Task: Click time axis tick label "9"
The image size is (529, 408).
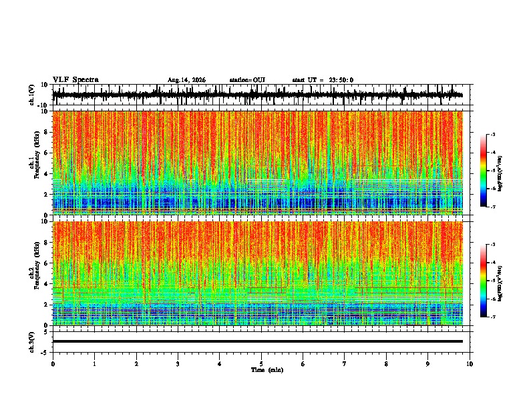Action: tap(427, 364)
